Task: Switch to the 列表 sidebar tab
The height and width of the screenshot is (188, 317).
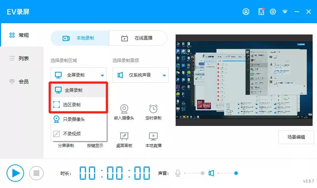Action: (x=21, y=58)
